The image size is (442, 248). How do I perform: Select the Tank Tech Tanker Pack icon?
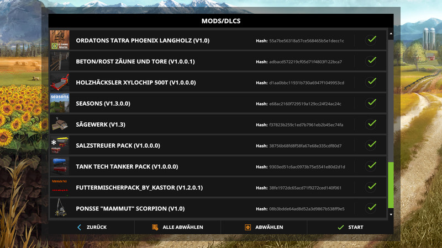pos(60,166)
